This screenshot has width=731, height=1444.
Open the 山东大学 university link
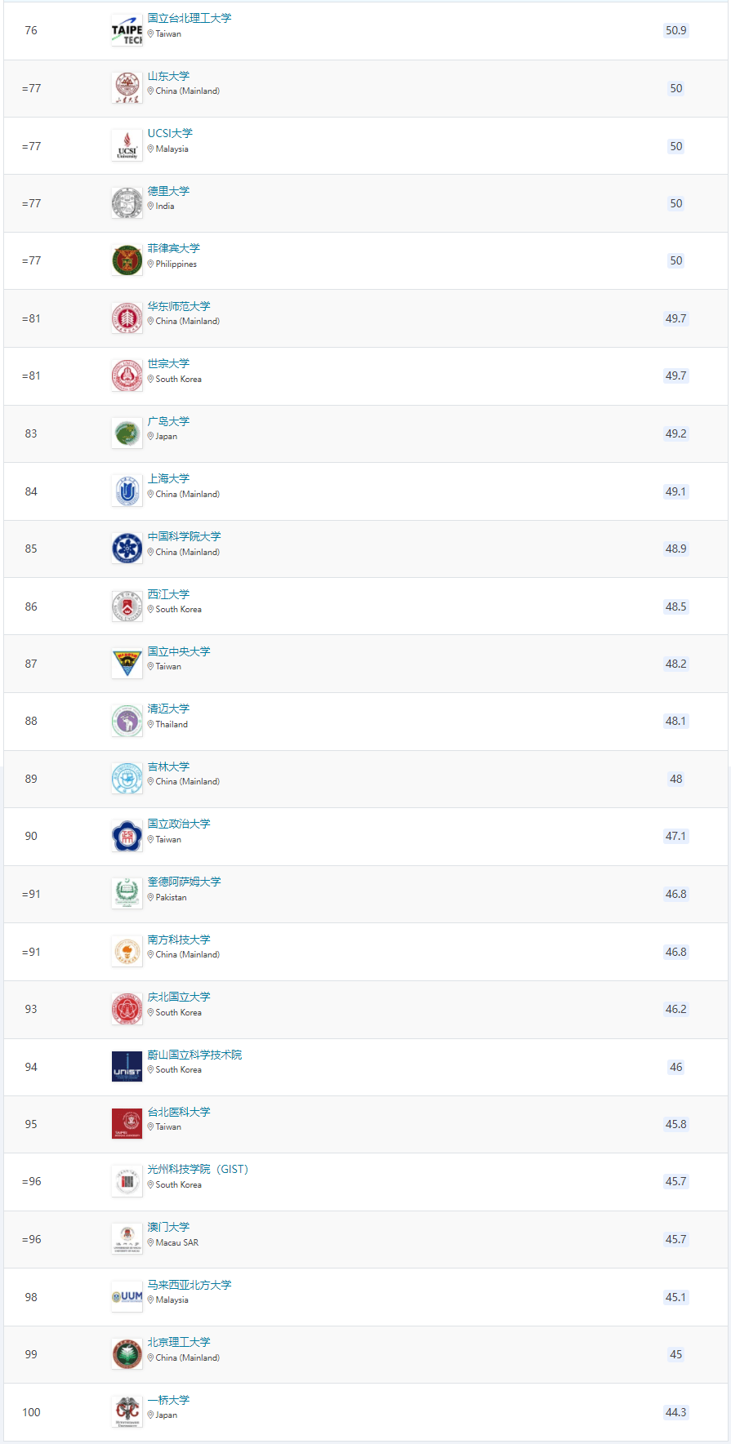[x=168, y=76]
